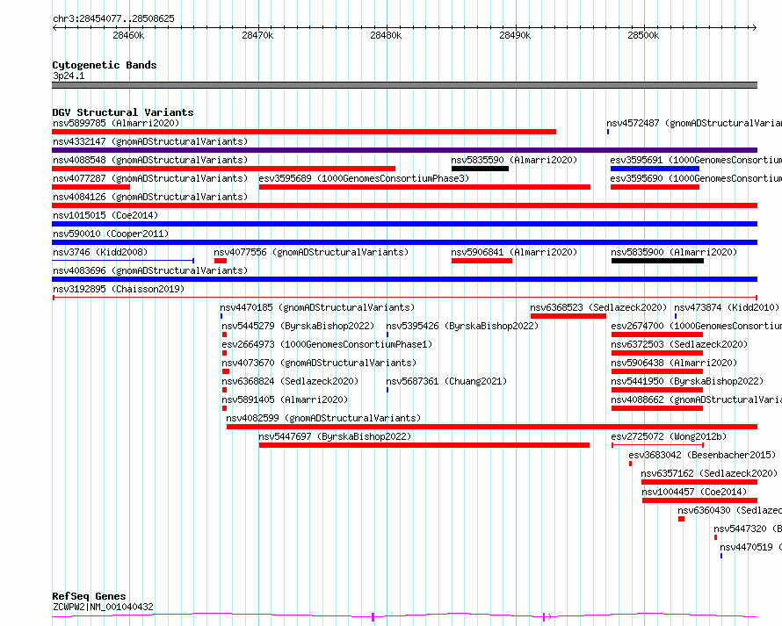Screen dimensions: 782x626
Task: Click the esv3595691 1000Genomes variant label
Action: click(696, 160)
